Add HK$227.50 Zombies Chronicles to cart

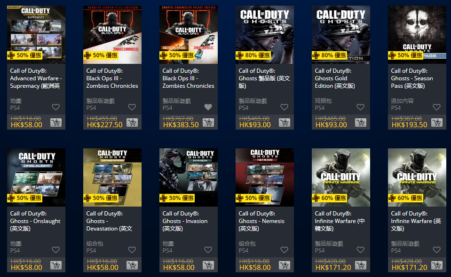click(x=132, y=123)
